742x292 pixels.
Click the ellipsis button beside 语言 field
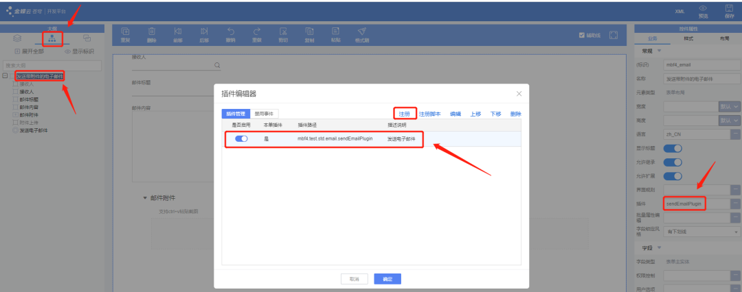[736, 134]
